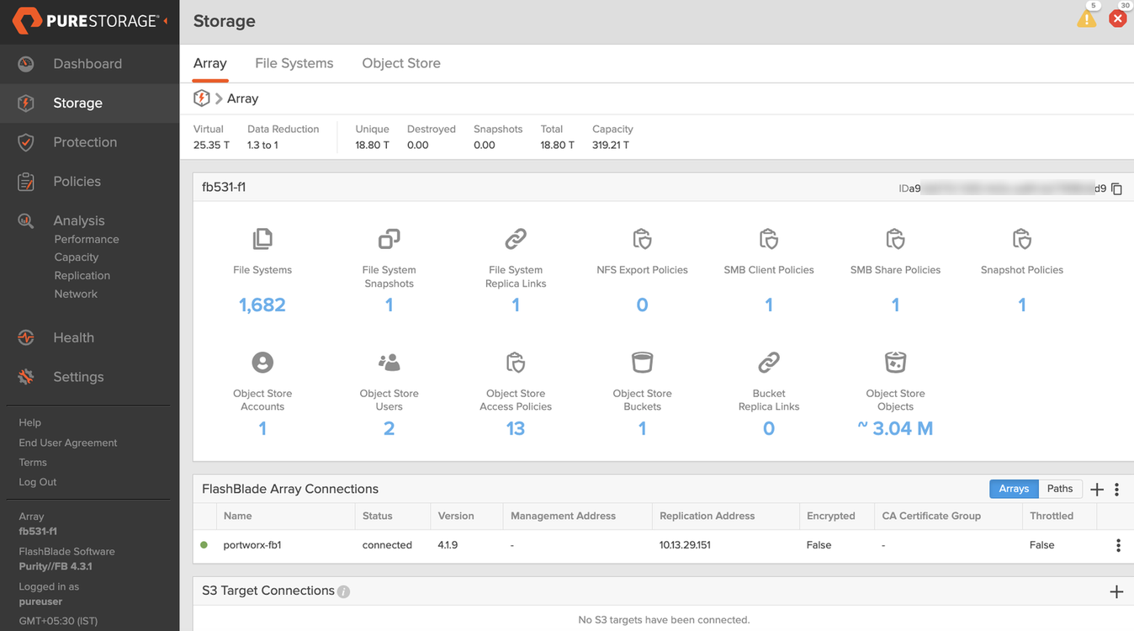This screenshot has height=631, width=1134.
Task: Open the yellow warning alerts icon
Action: click(x=1086, y=19)
